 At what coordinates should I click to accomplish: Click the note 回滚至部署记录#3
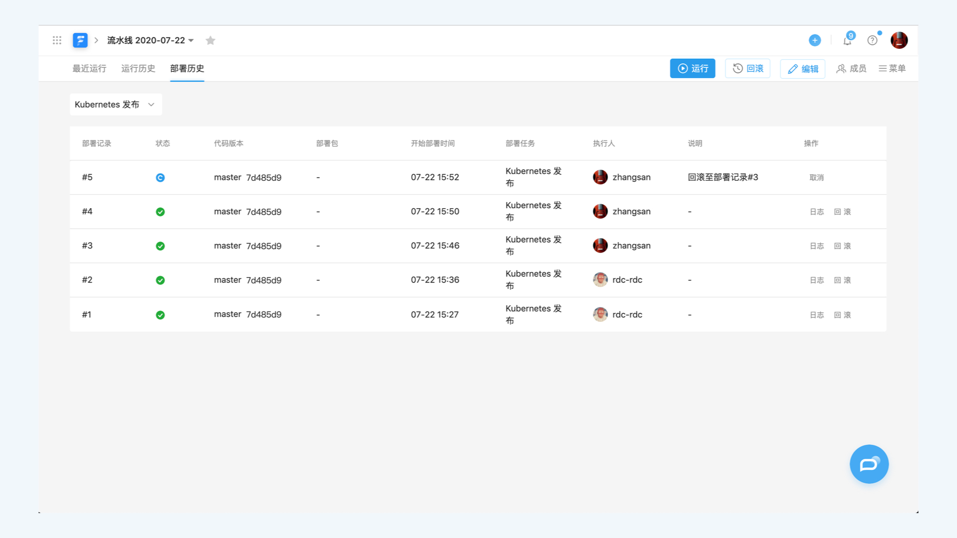pyautogui.click(x=723, y=177)
